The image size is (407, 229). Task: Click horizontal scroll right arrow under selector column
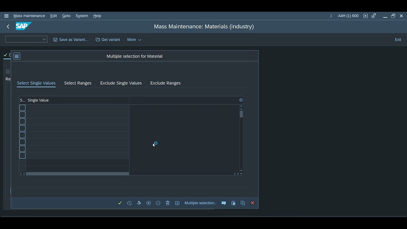tap(24, 174)
